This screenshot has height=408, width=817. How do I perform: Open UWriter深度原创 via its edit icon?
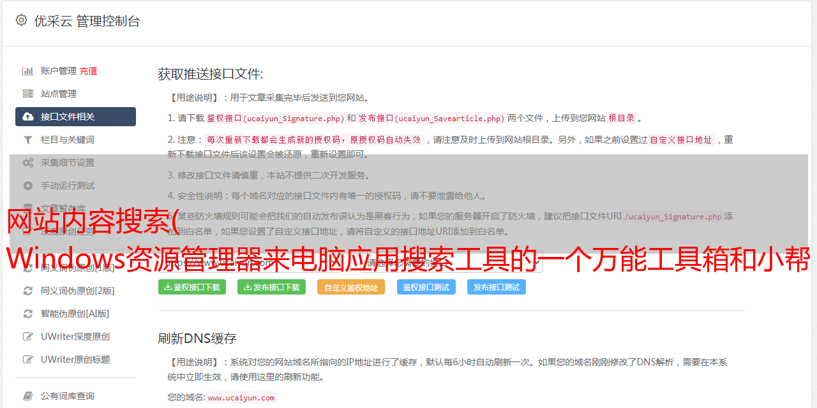(28, 337)
